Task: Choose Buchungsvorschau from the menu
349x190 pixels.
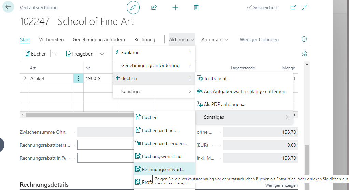Action: tap(162, 156)
